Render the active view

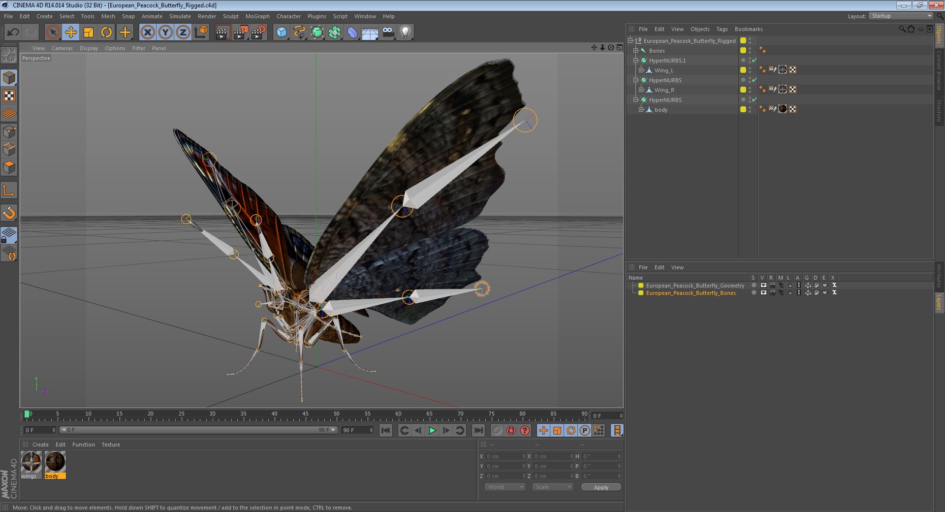pyautogui.click(x=222, y=32)
